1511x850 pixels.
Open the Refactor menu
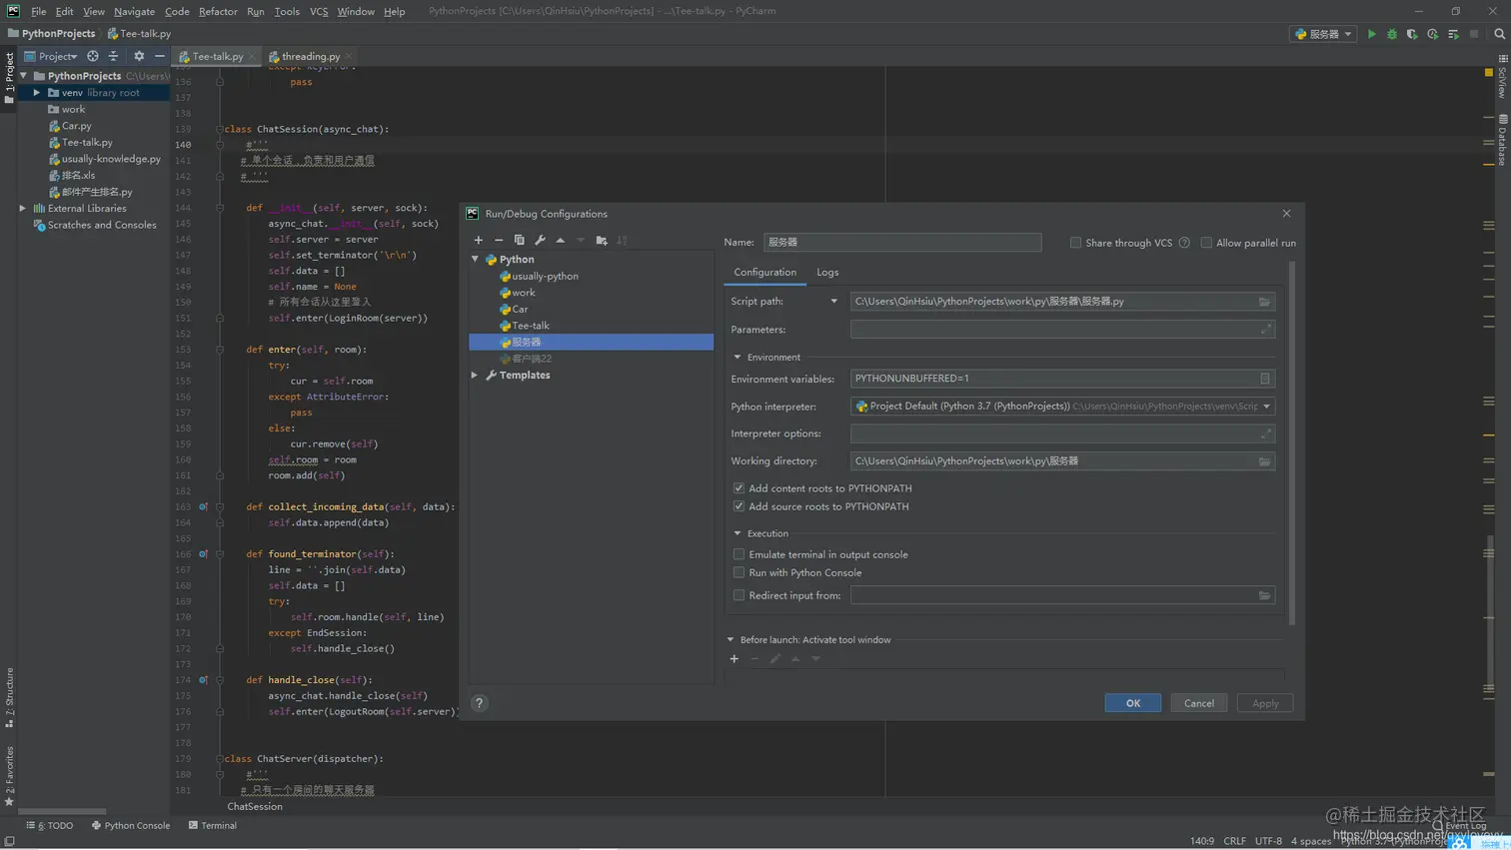(217, 11)
